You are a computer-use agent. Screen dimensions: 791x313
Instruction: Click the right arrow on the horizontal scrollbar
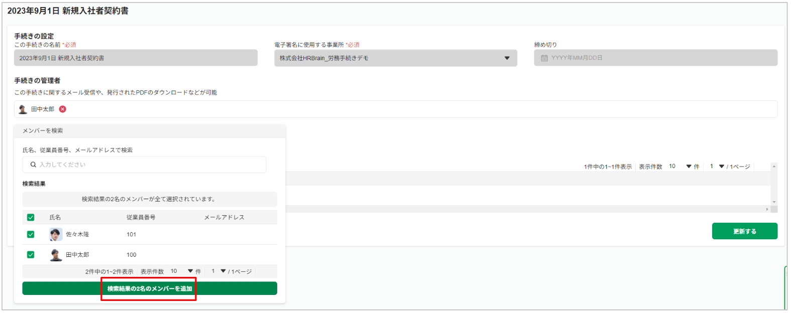pos(767,209)
